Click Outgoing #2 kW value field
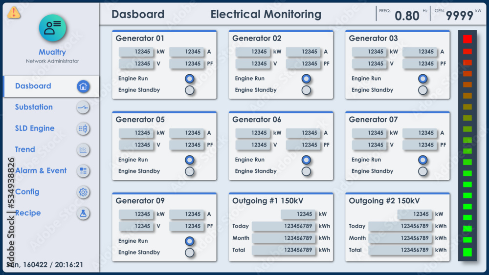 point(415,214)
